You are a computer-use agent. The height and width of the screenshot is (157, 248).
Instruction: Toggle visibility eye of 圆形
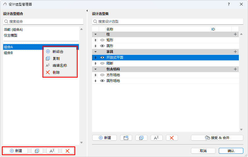tap(102, 46)
